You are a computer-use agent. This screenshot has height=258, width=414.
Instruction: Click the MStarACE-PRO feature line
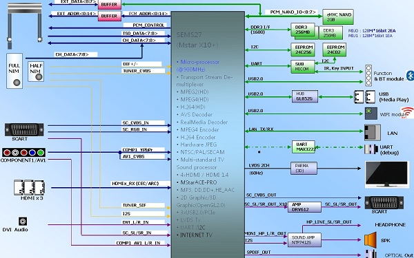tap(197, 182)
